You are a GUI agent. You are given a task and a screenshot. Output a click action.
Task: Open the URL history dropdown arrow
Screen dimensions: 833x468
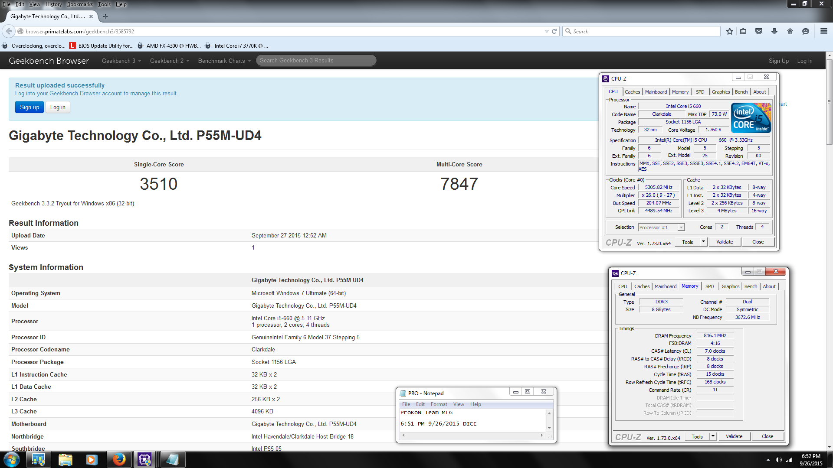(x=547, y=31)
